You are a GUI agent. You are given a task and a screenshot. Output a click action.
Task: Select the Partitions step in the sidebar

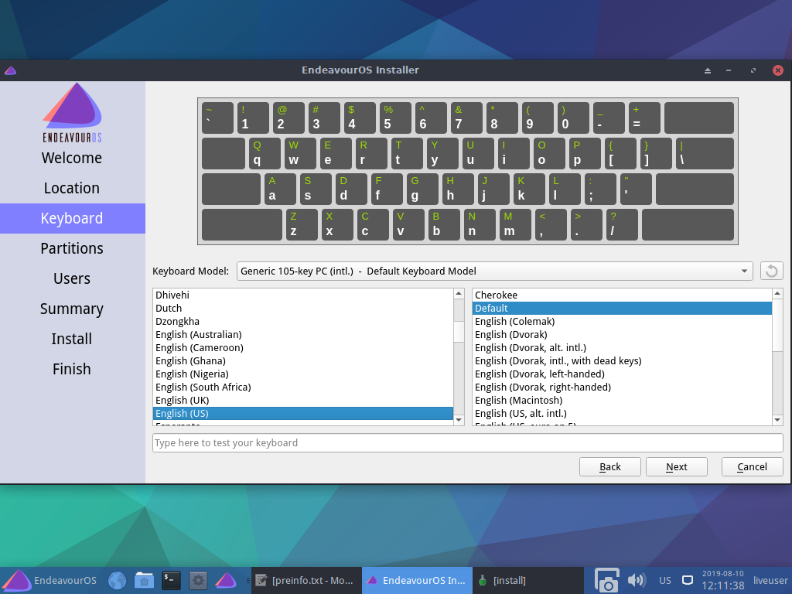[71, 248]
